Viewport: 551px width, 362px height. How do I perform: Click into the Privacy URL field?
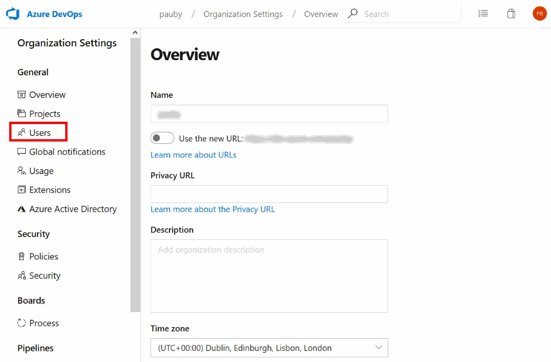click(269, 194)
